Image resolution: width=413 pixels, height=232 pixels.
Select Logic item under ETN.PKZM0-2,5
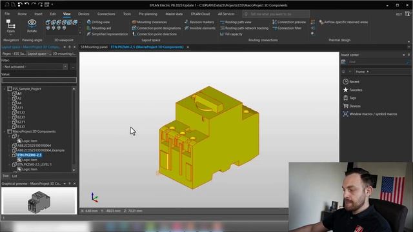(30, 160)
